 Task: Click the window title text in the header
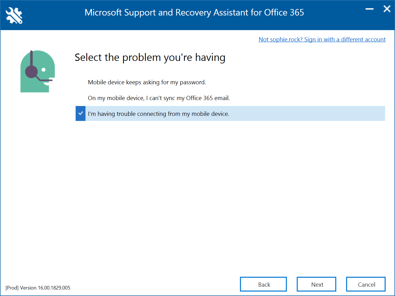click(x=194, y=12)
